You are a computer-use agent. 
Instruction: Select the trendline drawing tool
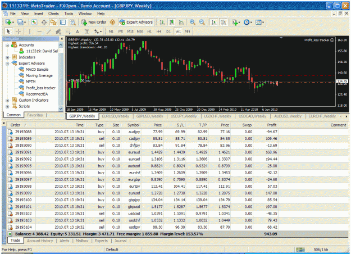(x=49, y=31)
